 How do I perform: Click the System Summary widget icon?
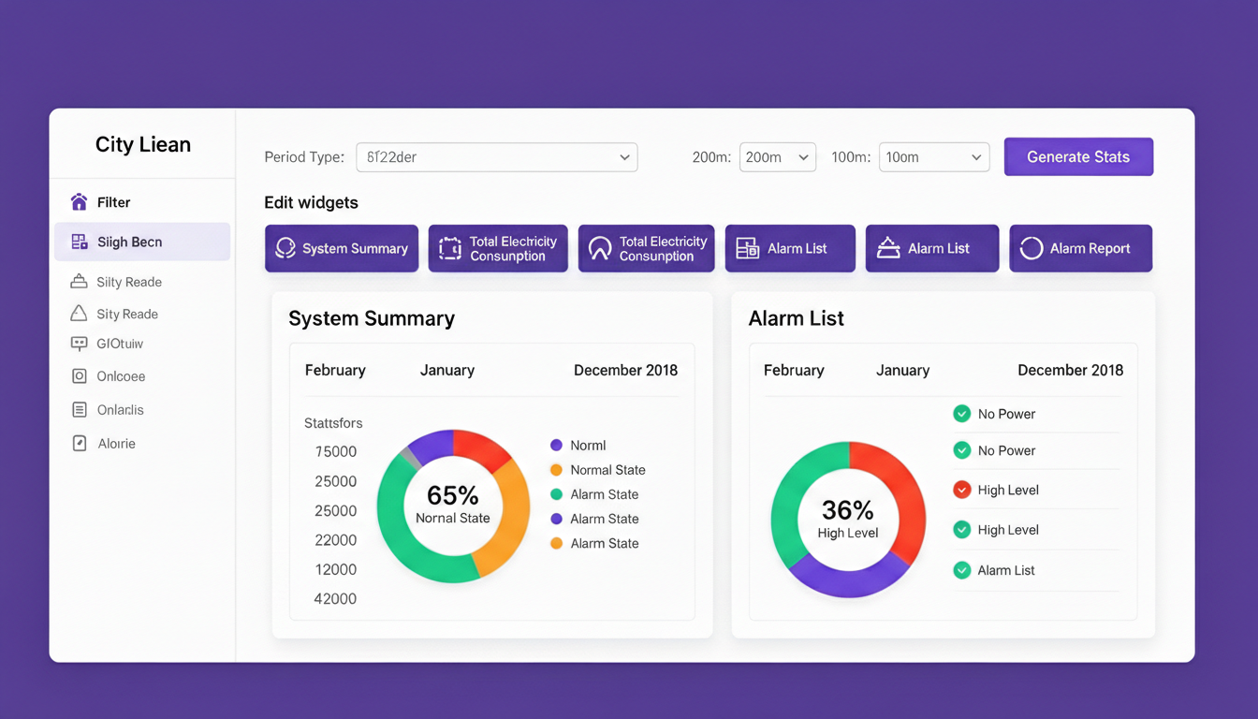pos(285,248)
